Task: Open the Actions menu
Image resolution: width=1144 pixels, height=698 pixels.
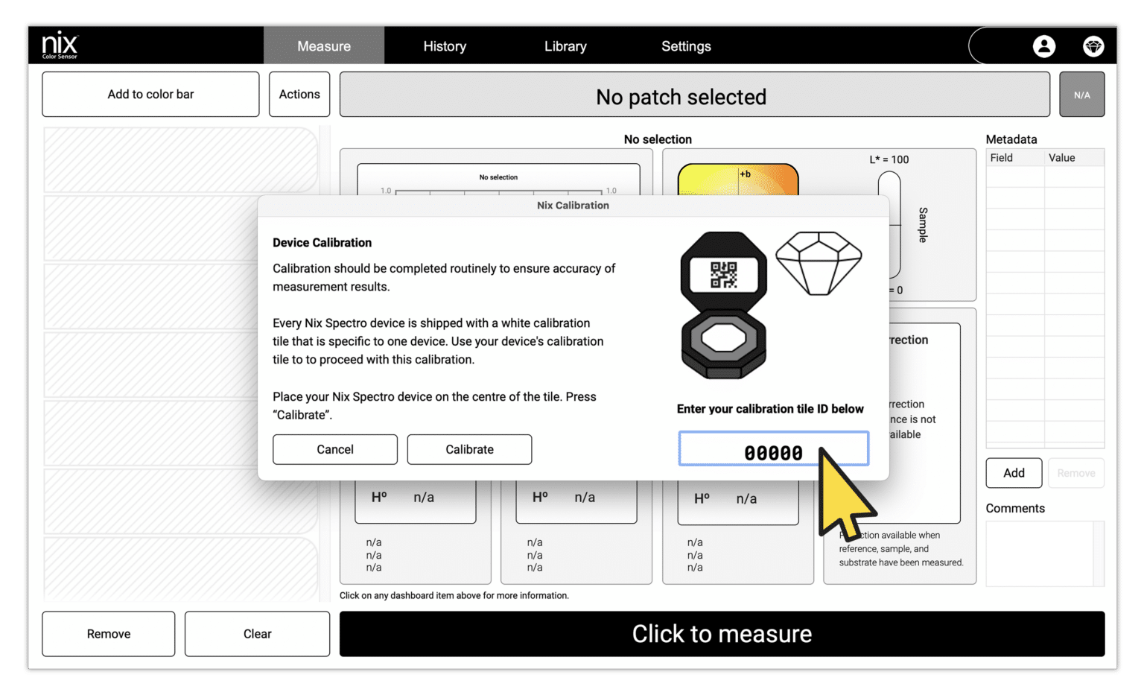Action: [299, 94]
